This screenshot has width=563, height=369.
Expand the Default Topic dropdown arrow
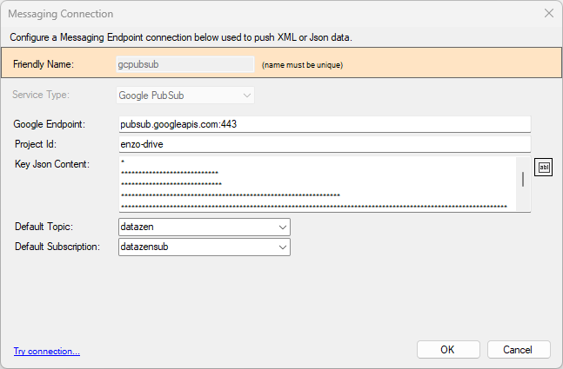[x=283, y=227]
